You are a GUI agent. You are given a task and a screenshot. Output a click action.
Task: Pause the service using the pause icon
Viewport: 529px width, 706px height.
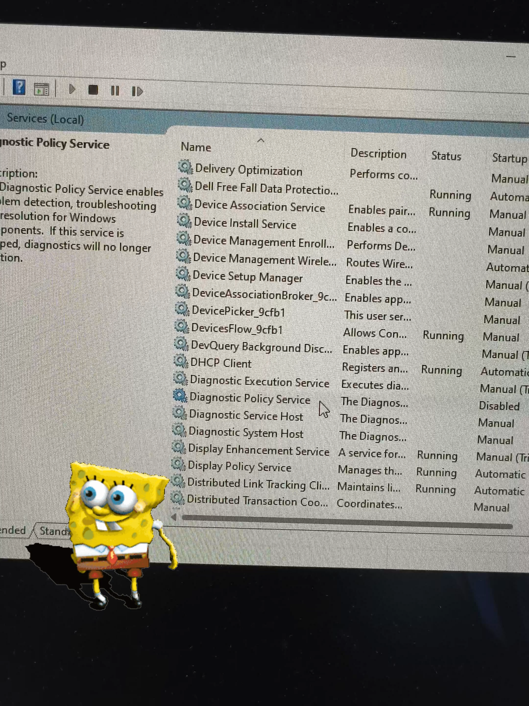click(115, 91)
